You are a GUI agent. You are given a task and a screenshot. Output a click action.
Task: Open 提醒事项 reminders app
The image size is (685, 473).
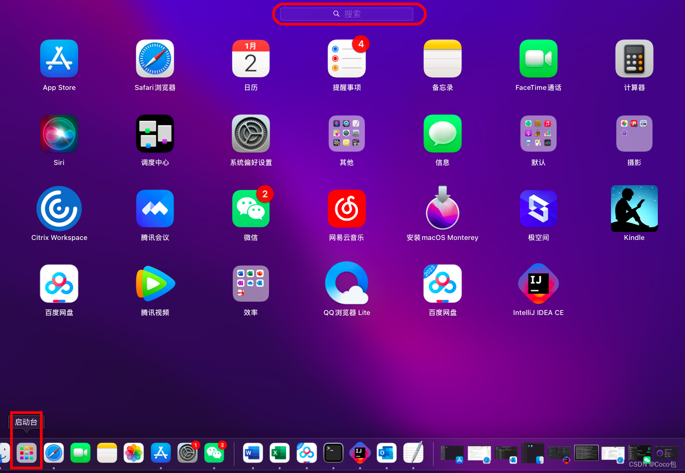click(347, 59)
